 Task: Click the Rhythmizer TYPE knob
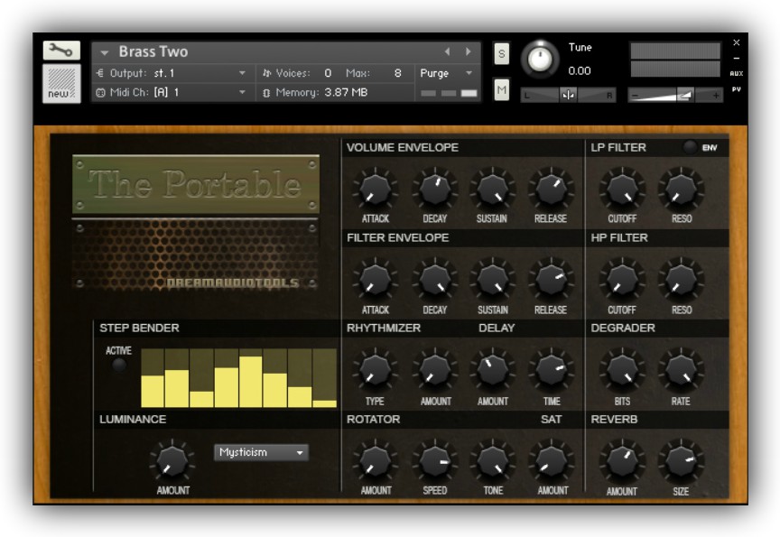coord(375,372)
